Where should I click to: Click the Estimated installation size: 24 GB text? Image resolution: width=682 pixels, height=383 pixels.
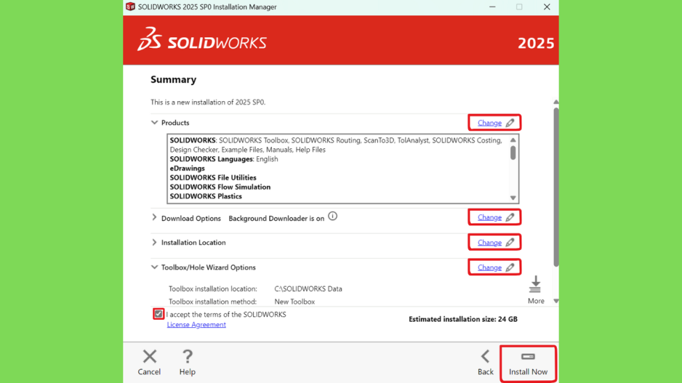[x=464, y=319]
